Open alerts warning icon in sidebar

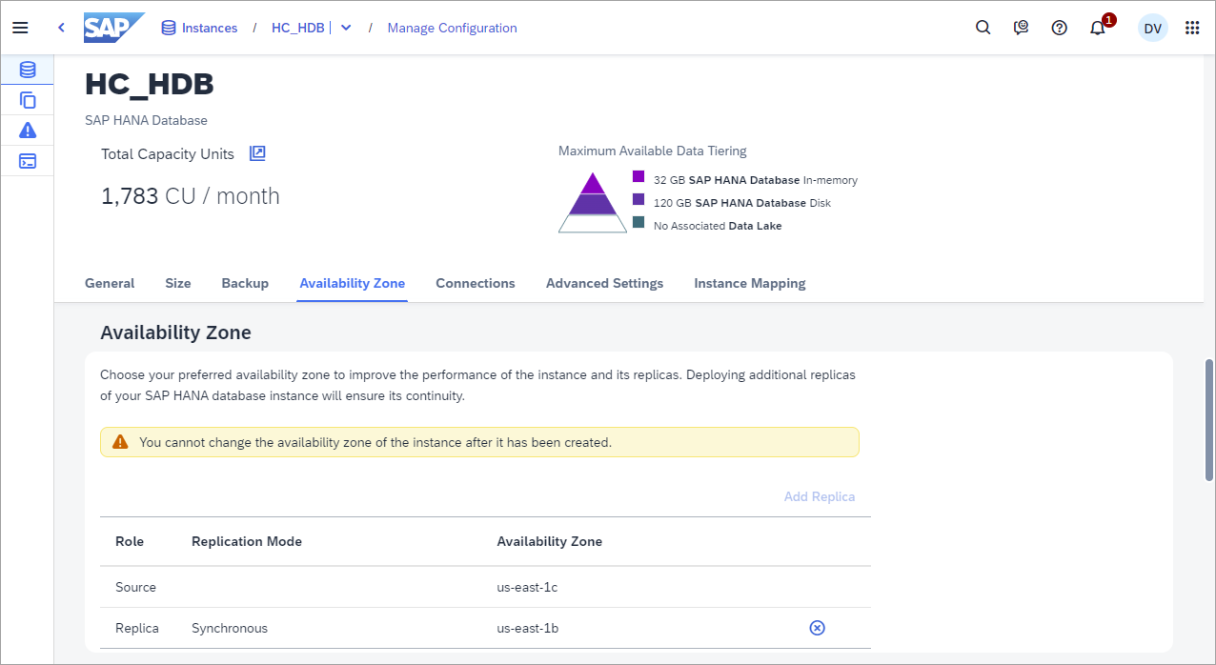click(28, 131)
